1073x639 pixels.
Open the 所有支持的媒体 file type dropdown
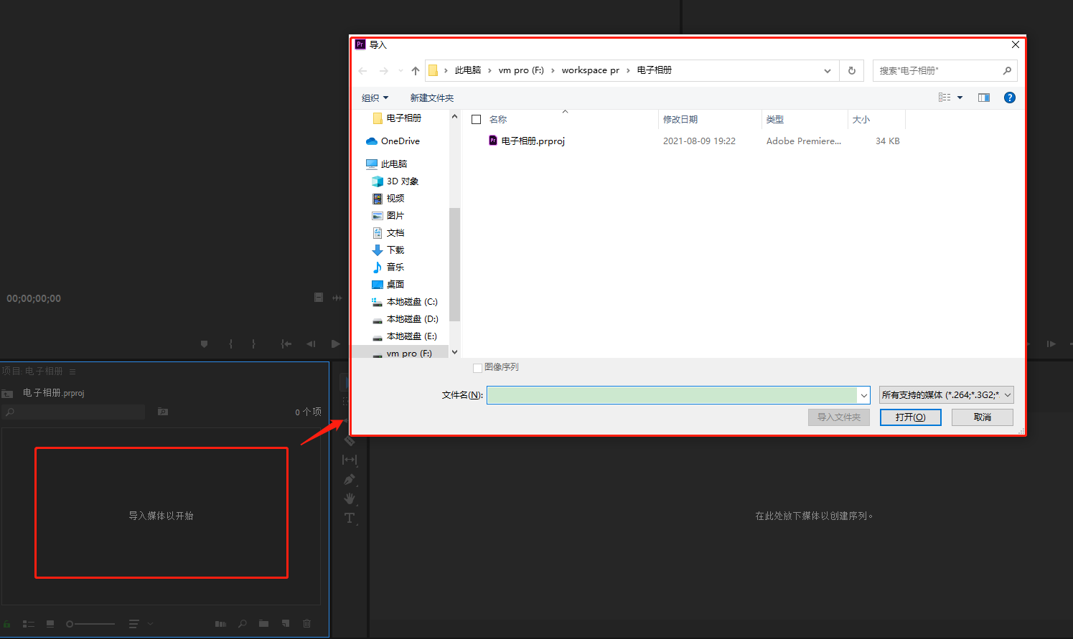tap(947, 395)
